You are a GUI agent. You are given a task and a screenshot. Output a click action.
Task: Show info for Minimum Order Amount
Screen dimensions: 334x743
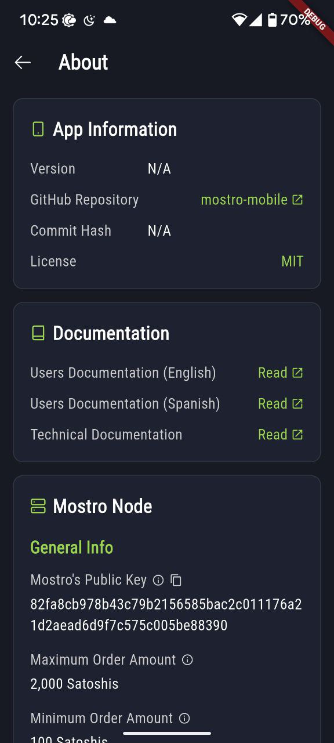click(184, 718)
